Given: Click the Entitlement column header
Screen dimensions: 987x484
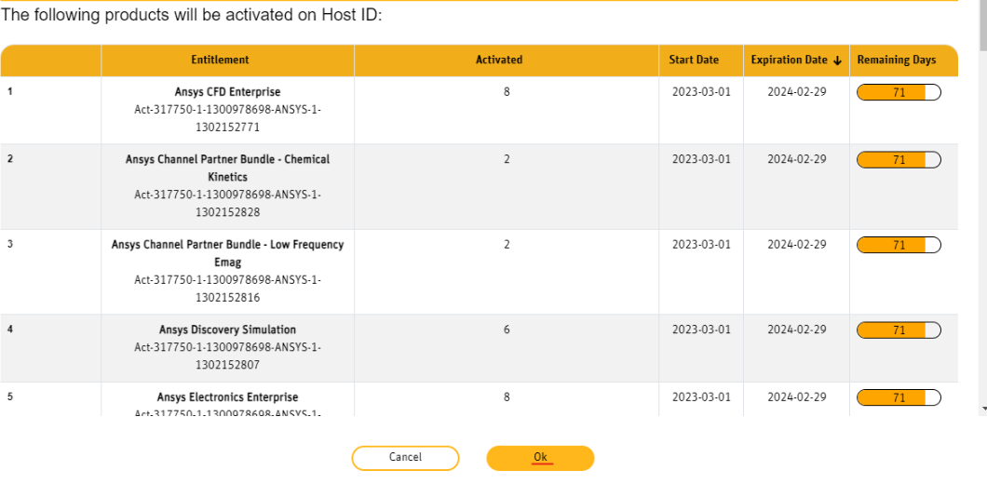Looking at the screenshot, I should tap(220, 60).
